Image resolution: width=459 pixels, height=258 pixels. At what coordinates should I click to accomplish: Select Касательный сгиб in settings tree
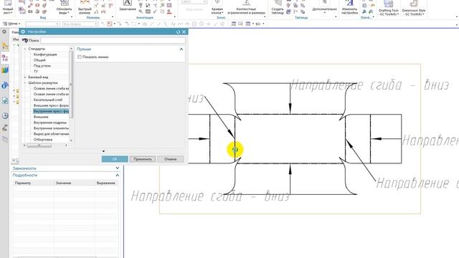(x=48, y=100)
